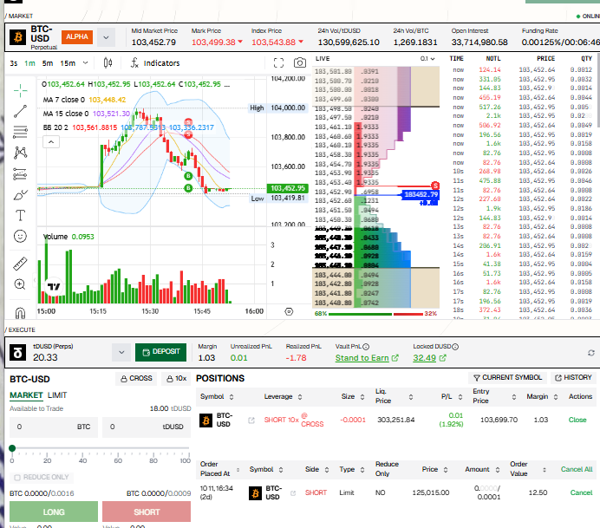Toggle the Reduce Only checkbox
600x528 pixels.
17,478
